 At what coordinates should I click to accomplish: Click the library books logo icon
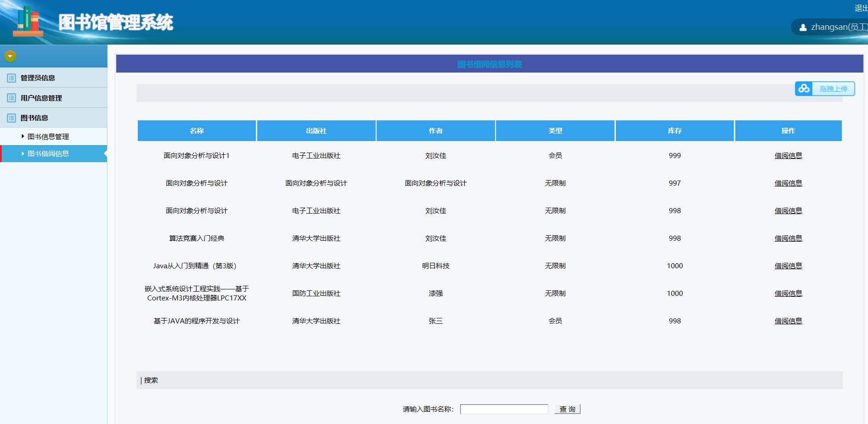pos(28,22)
